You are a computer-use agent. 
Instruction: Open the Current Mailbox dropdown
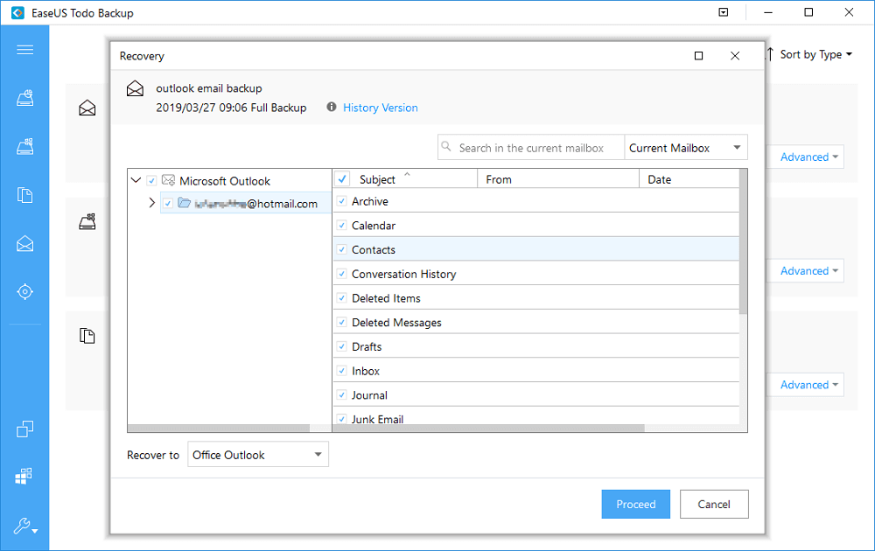point(686,148)
